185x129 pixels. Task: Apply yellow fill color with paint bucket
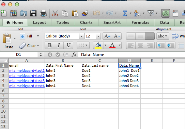(98, 45)
